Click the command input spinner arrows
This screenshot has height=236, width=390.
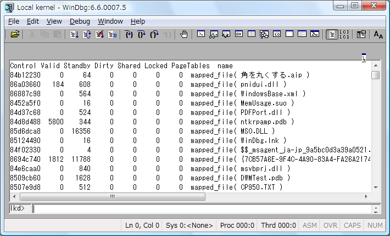(x=376, y=209)
